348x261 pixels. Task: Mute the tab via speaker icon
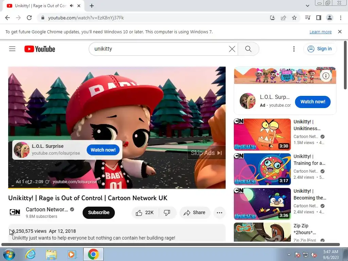pyautogui.click(x=71, y=6)
